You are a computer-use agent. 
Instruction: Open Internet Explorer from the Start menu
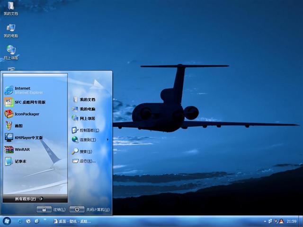(x=36, y=90)
